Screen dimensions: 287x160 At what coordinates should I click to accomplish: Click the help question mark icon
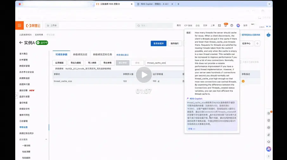coord(232,25)
